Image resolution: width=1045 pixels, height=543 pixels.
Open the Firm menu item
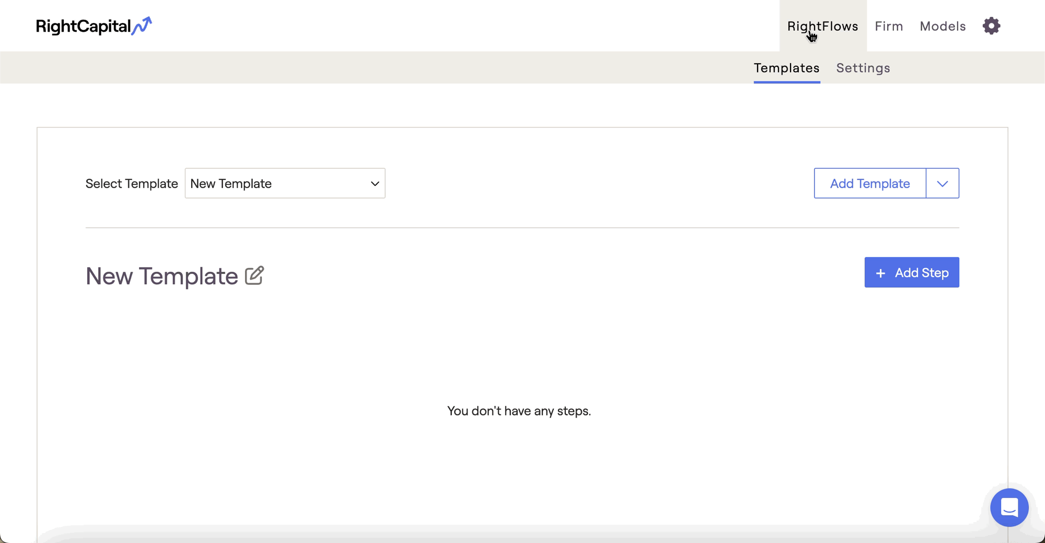point(889,26)
